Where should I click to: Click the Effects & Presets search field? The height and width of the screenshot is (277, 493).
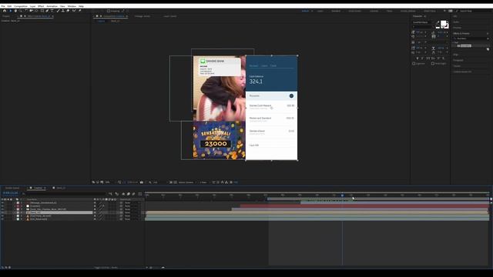point(470,38)
